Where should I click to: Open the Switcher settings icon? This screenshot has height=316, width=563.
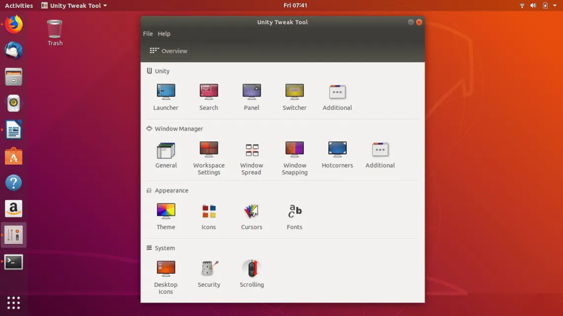click(294, 92)
